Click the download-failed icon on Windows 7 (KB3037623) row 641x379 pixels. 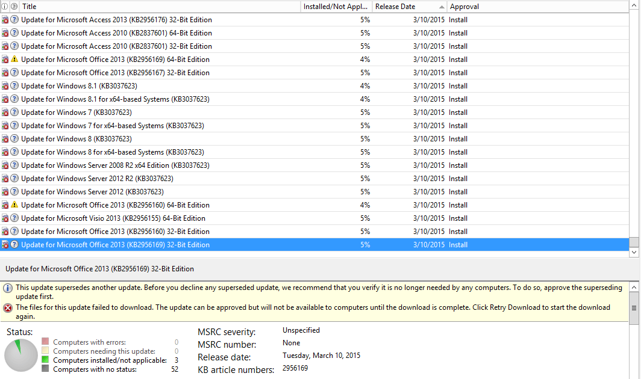[x=5, y=112]
